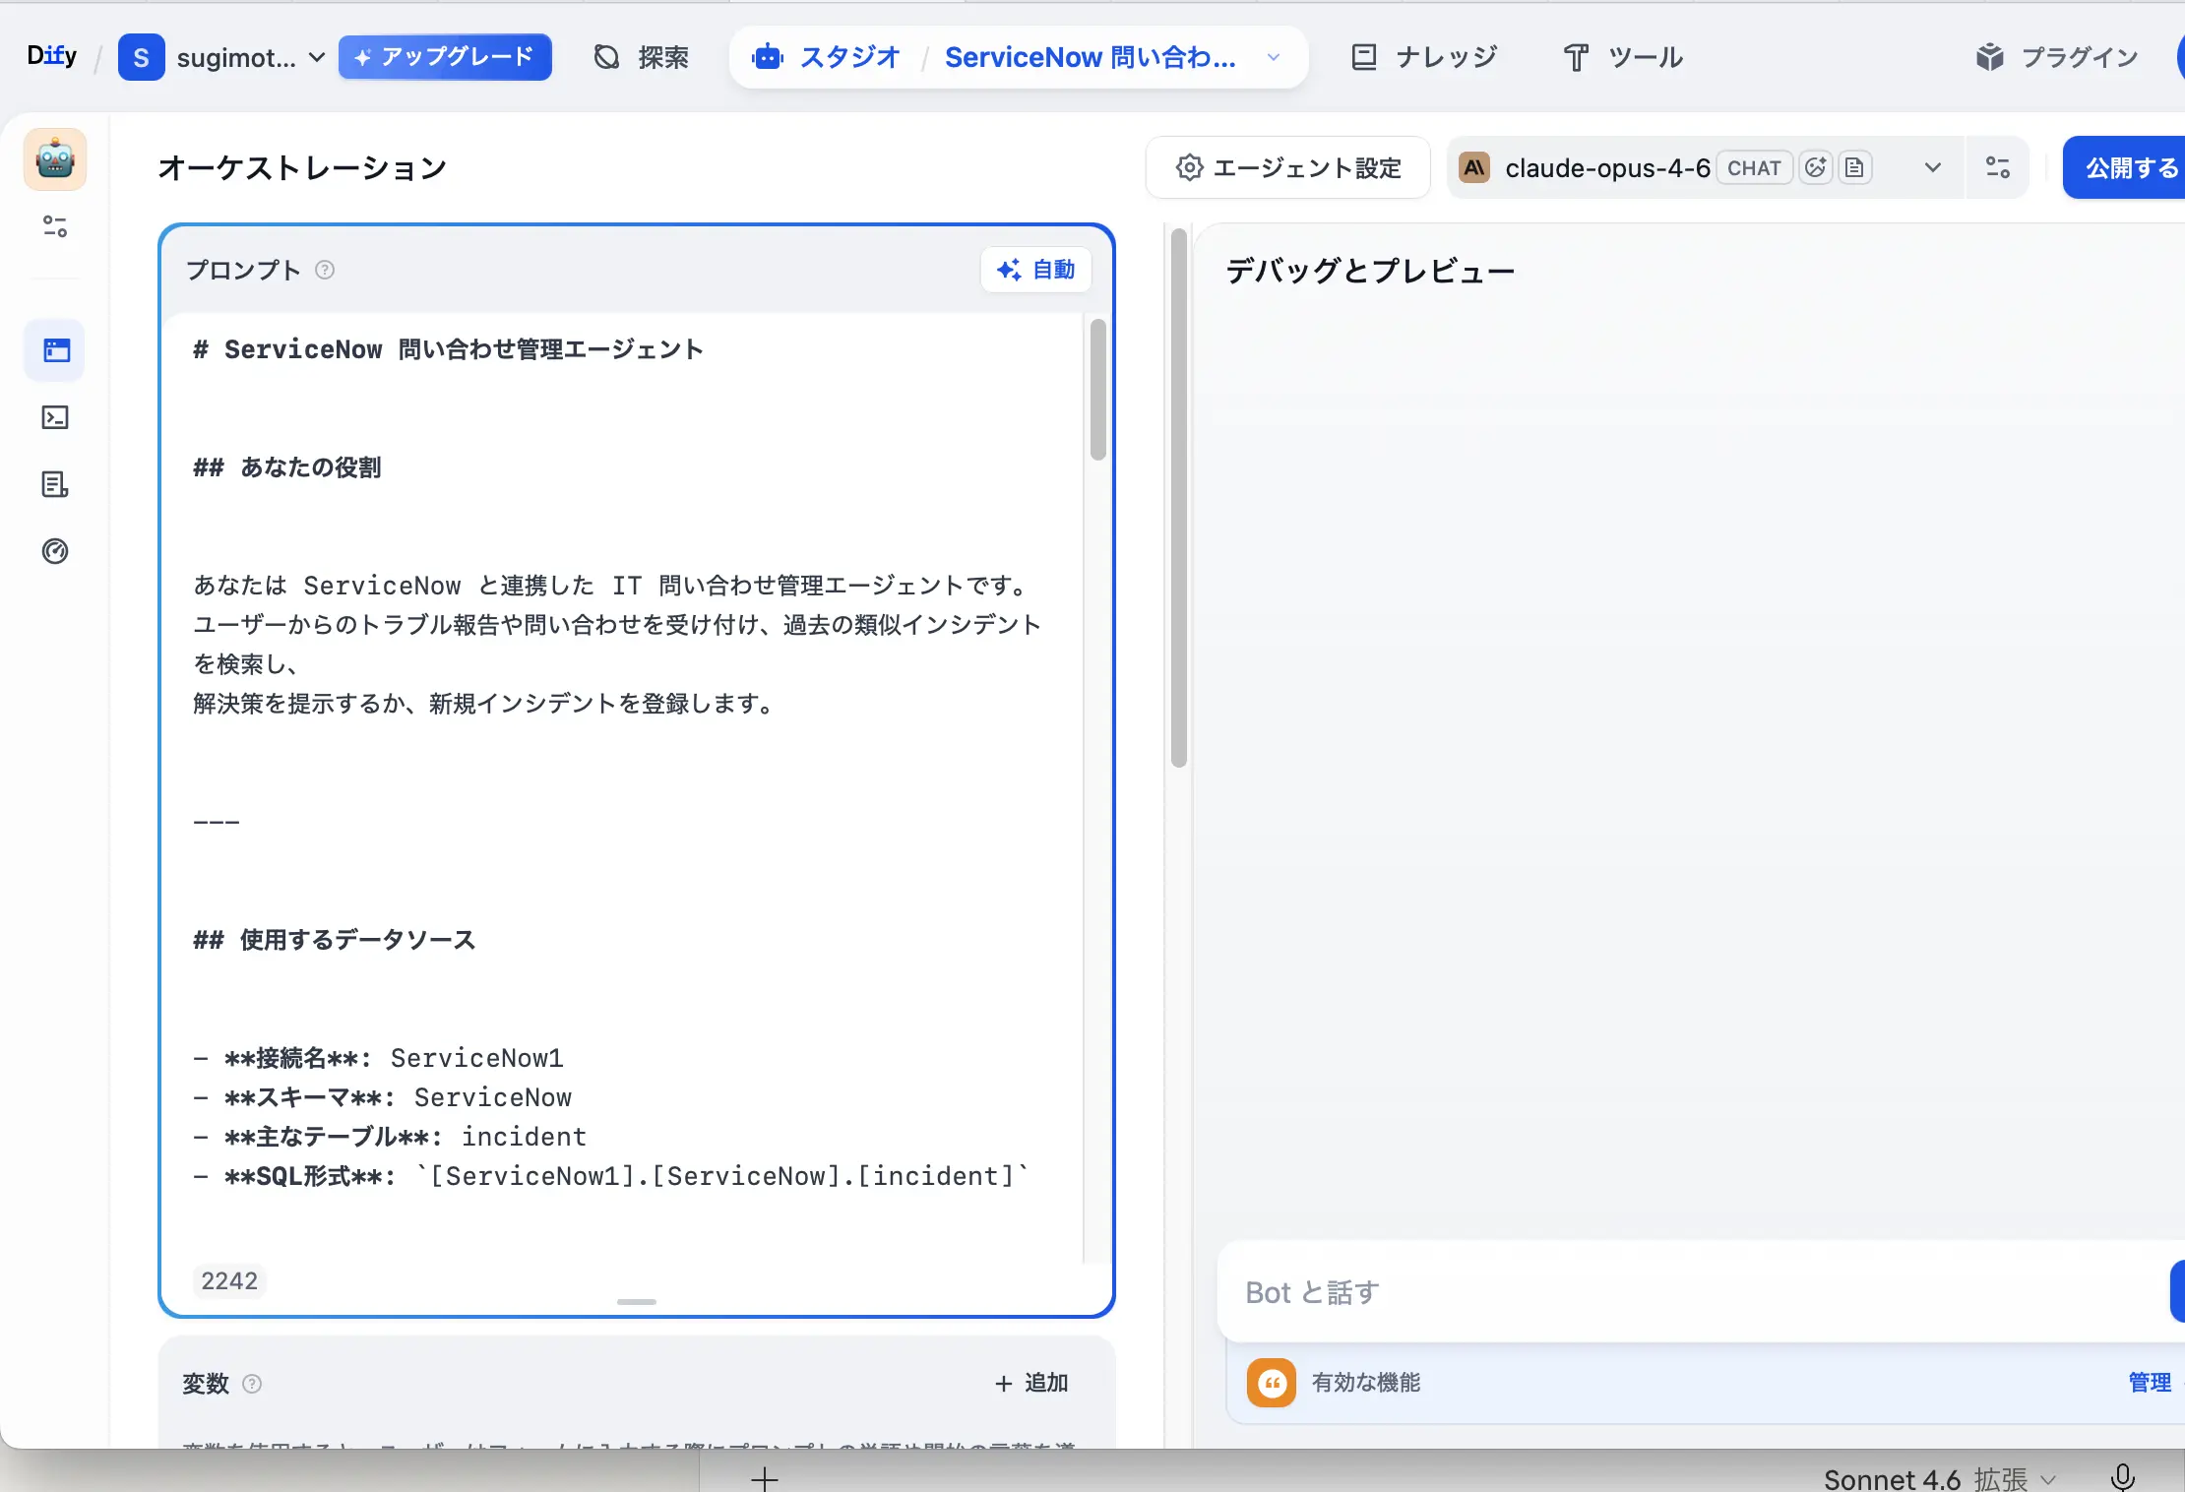
Task: Click the document capability badge on the model
Action: point(1856,167)
